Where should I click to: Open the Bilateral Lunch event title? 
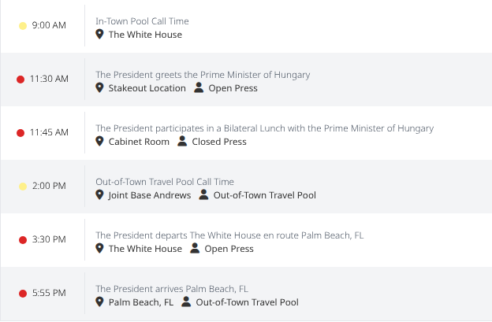[x=264, y=128]
